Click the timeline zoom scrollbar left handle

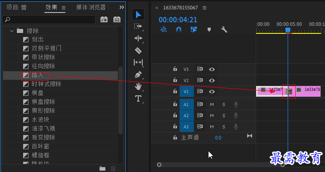159,165
